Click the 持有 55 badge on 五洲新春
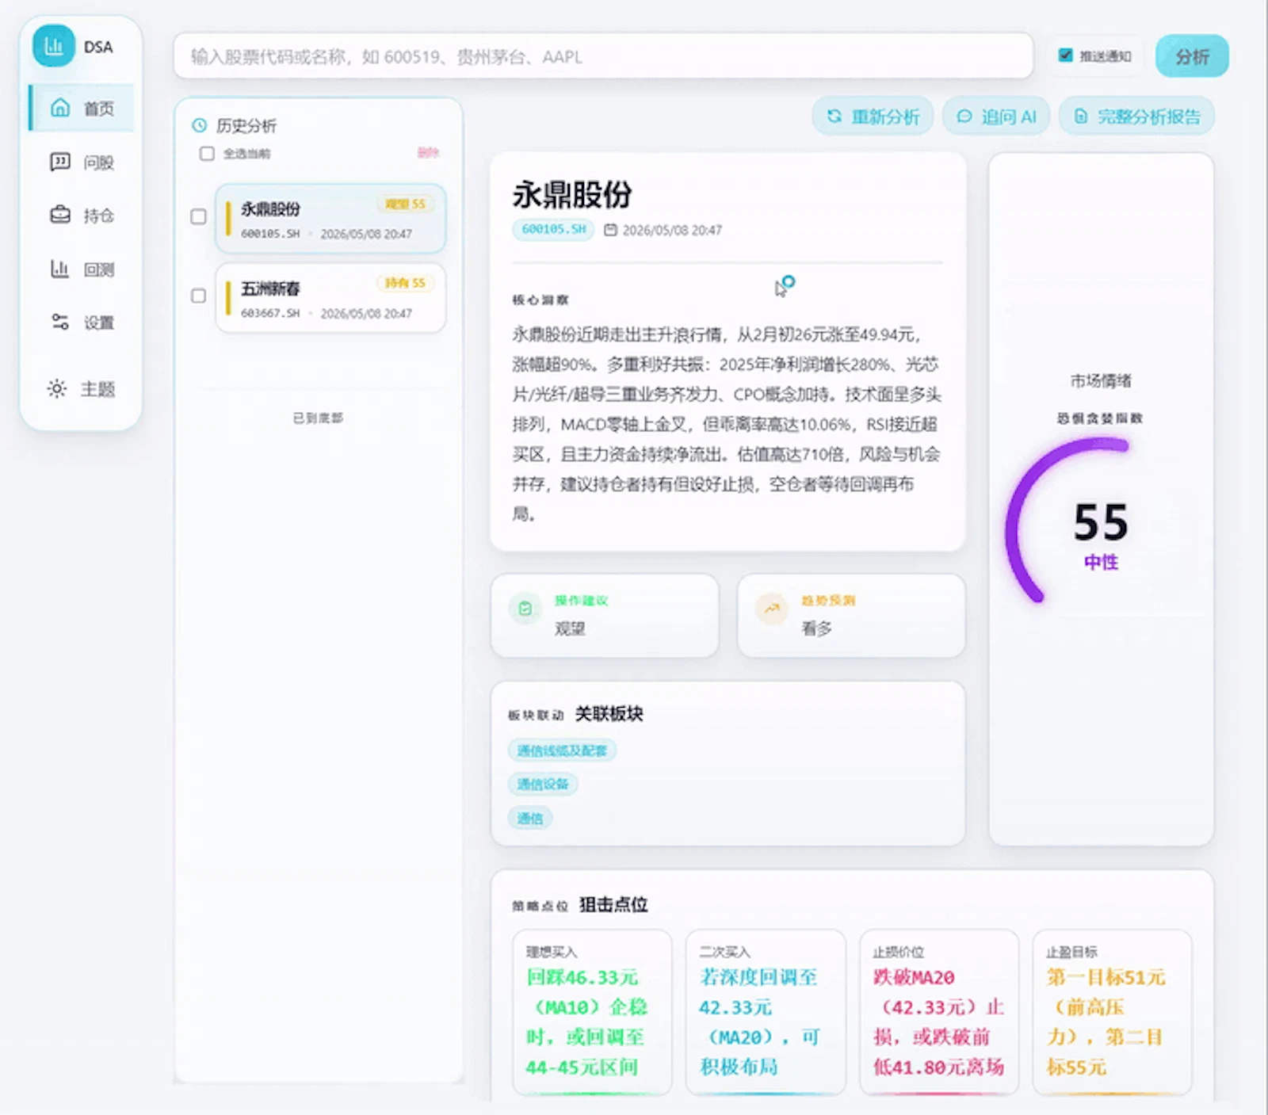The width and height of the screenshot is (1268, 1115). point(405,283)
